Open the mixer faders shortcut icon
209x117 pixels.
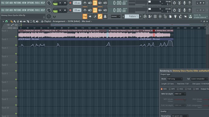tap(160, 16)
